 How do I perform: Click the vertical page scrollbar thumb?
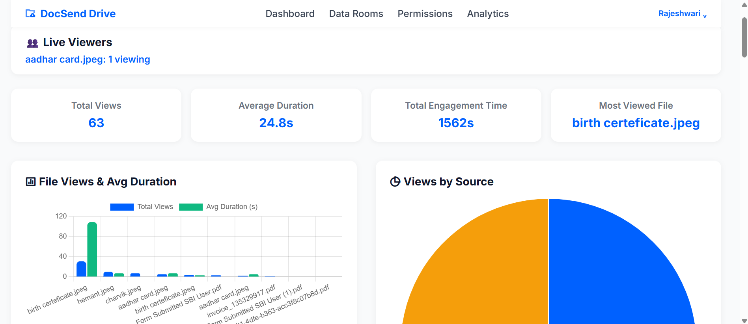tap(744, 37)
